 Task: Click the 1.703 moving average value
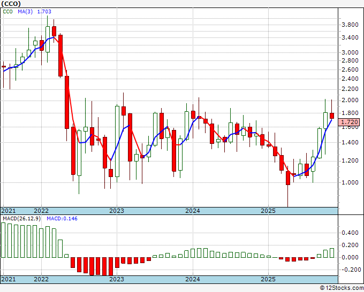(x=44, y=11)
